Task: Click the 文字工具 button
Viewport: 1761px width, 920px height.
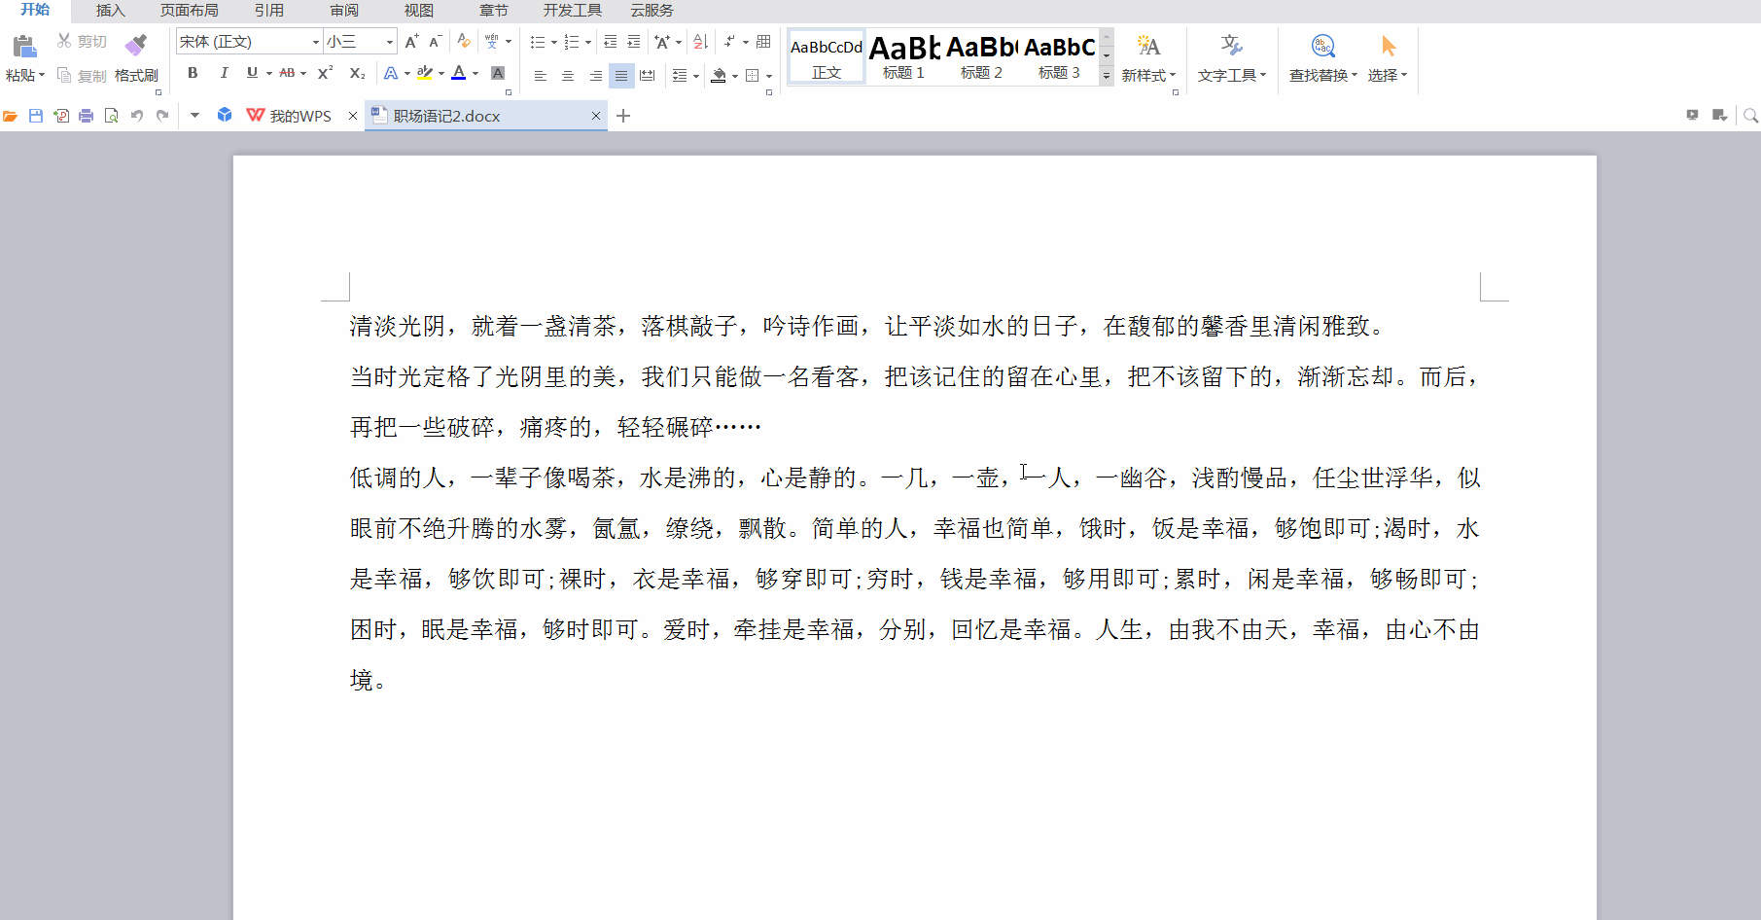Action: [1231, 57]
